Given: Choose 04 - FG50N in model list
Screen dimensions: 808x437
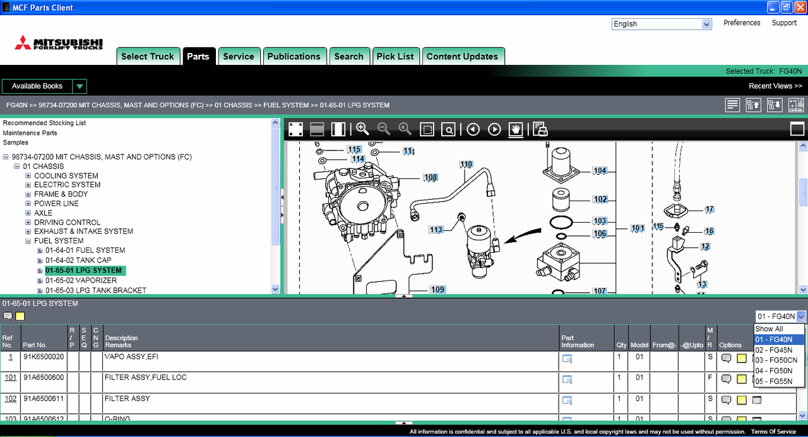Looking at the screenshot, I should click(780, 371).
